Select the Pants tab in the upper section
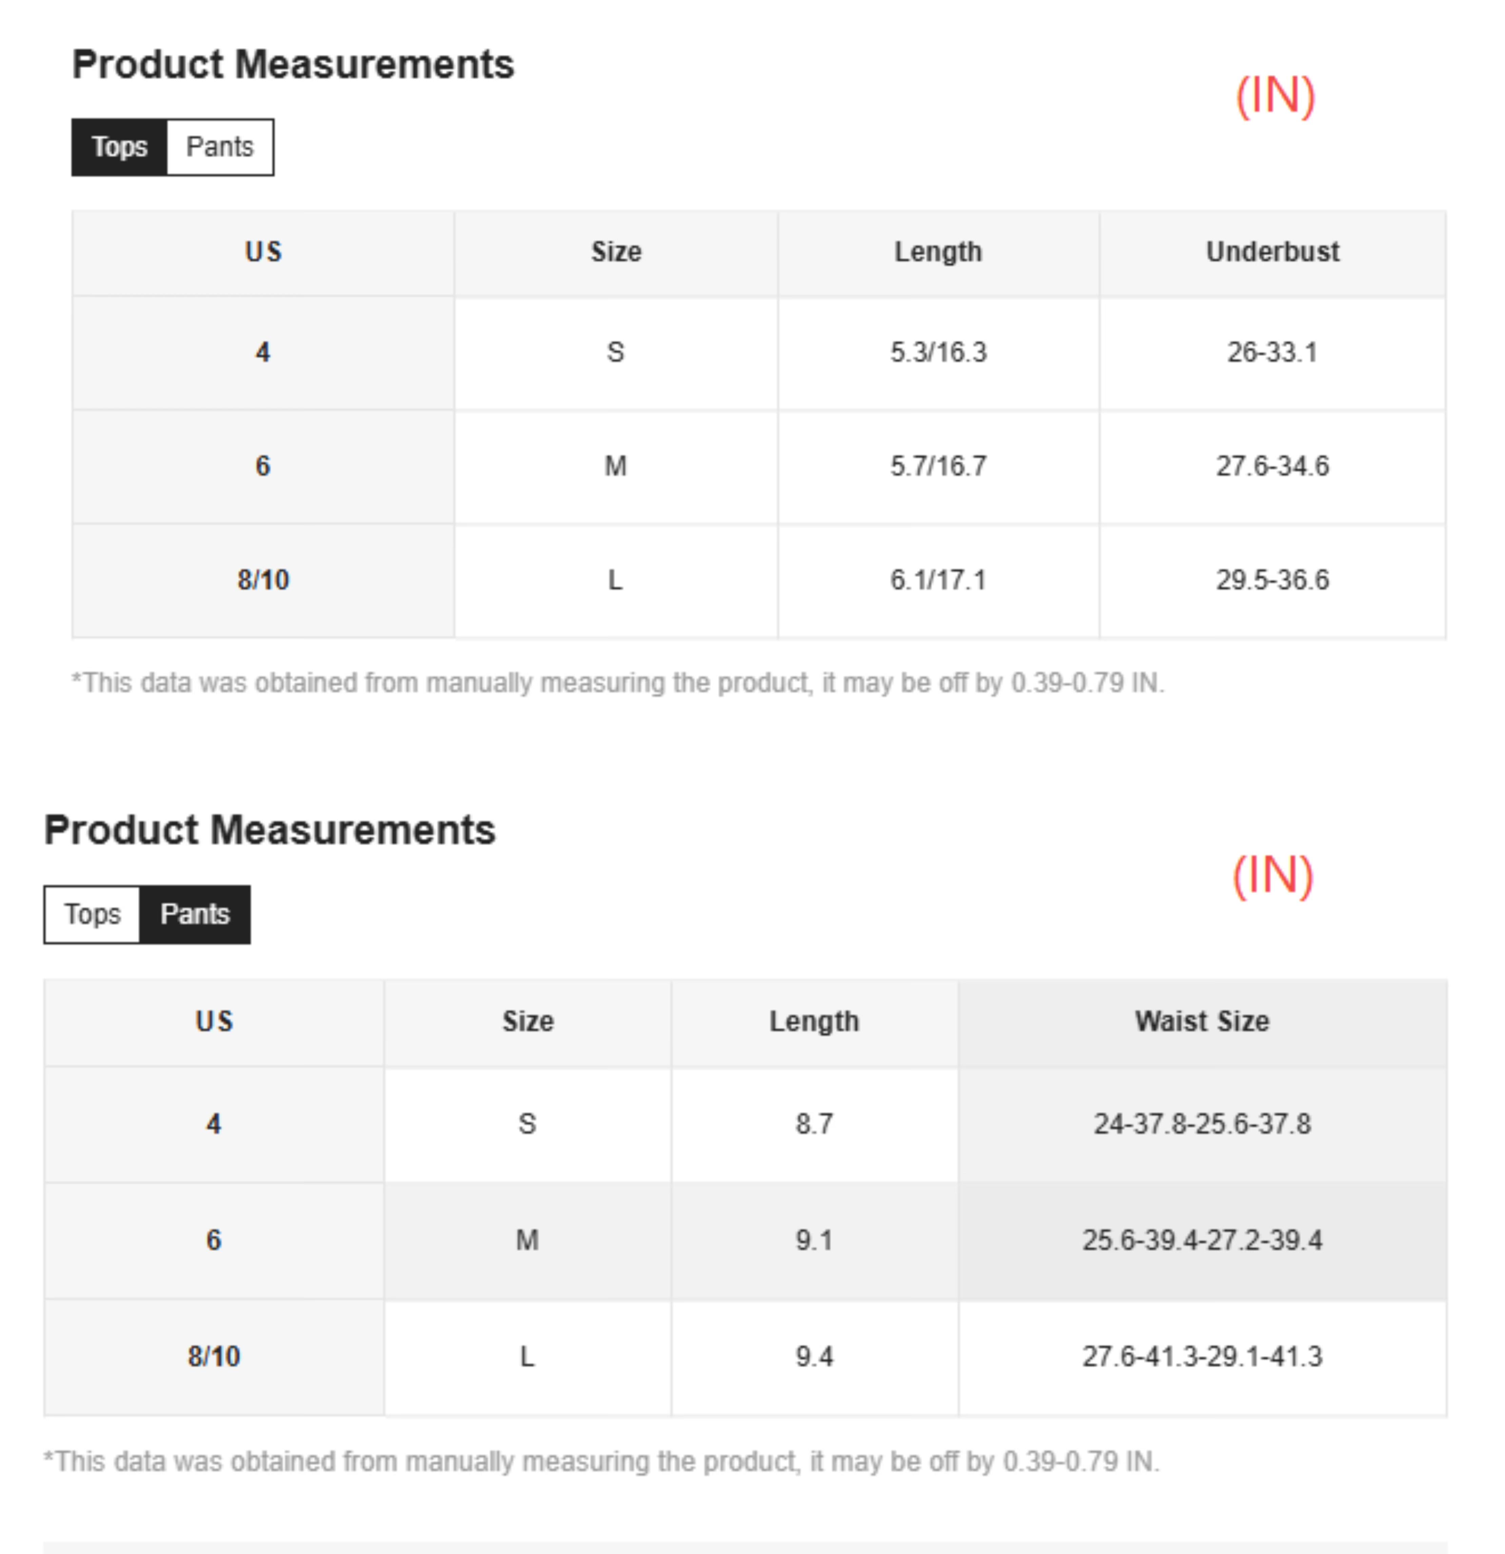1505x1554 pixels. point(220,147)
